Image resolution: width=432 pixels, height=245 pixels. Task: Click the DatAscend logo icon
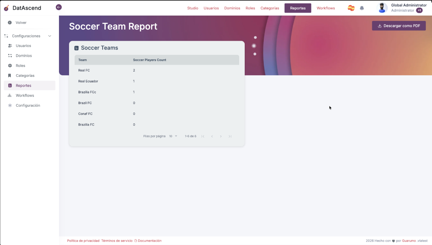pos(6,8)
